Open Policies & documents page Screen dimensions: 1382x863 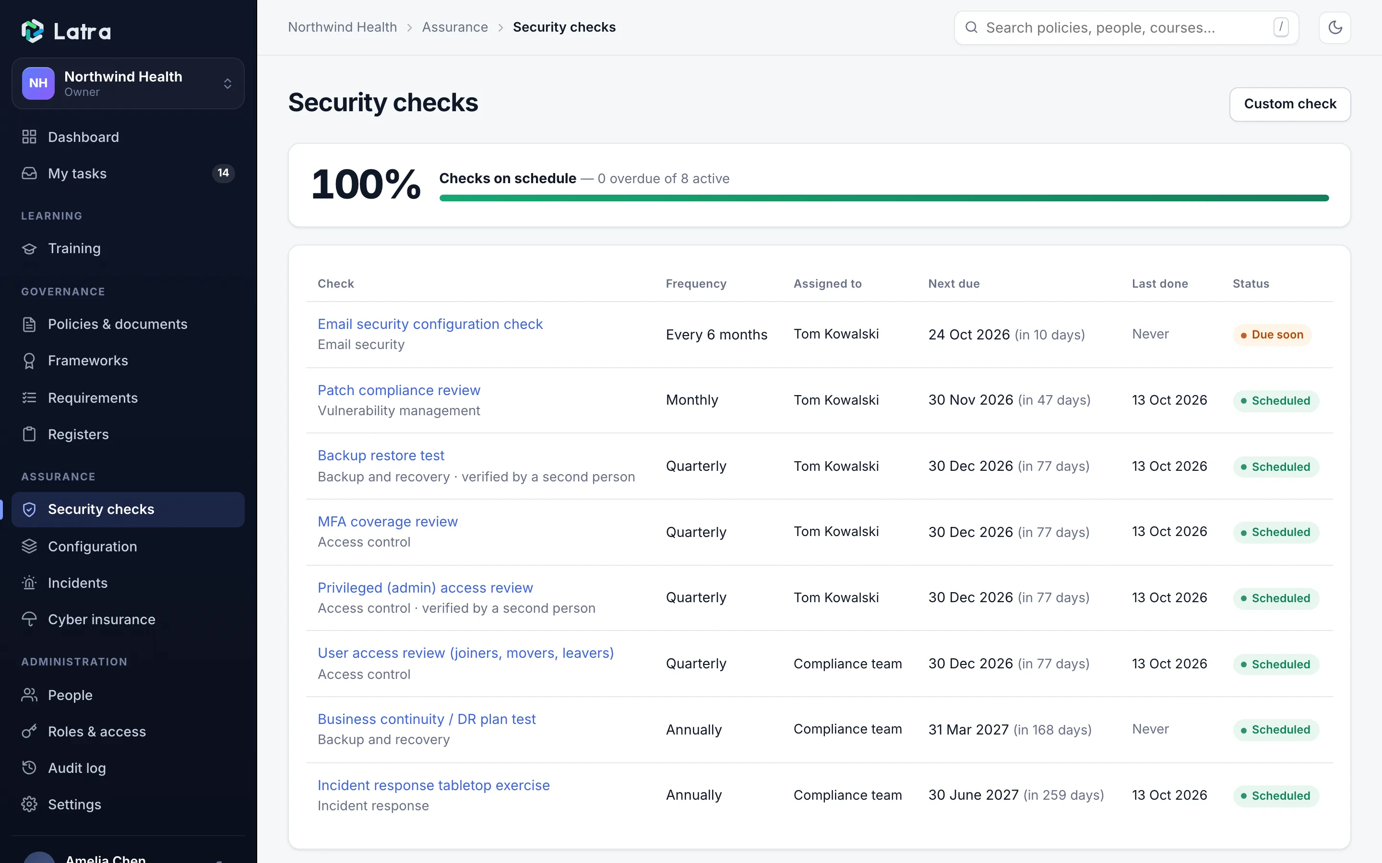[128, 324]
